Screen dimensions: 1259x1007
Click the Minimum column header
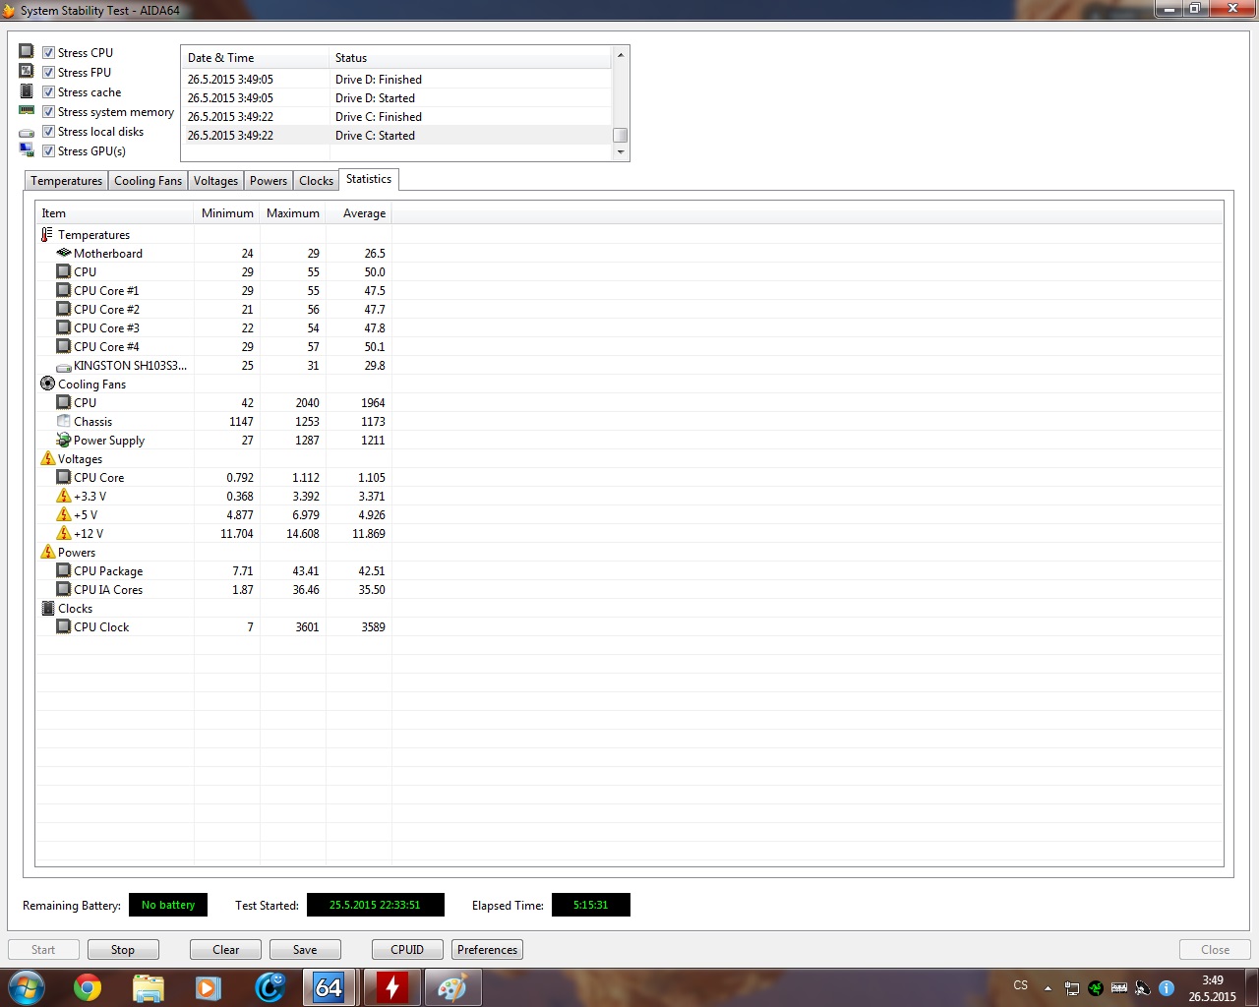coord(227,213)
